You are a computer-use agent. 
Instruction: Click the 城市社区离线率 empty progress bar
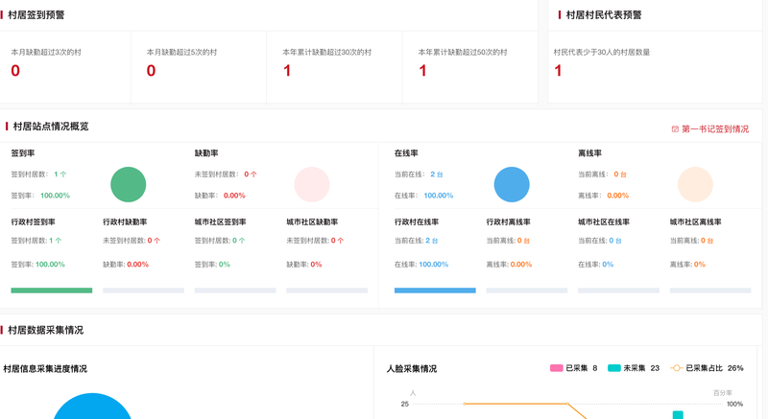coord(710,291)
